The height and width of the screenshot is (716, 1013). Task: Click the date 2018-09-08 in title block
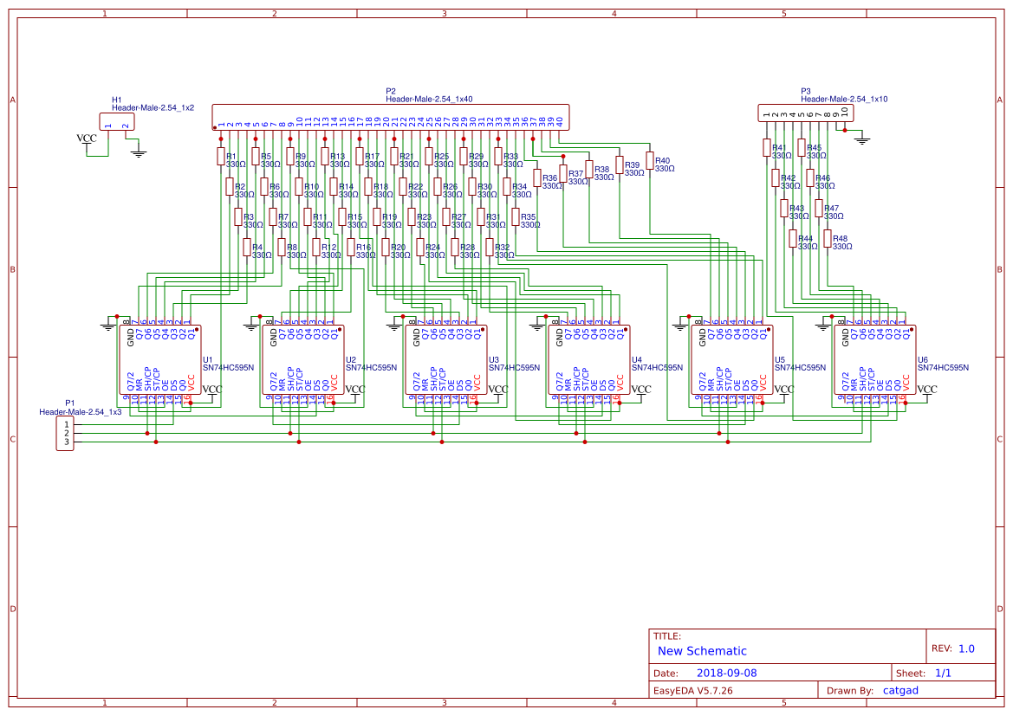(x=729, y=672)
